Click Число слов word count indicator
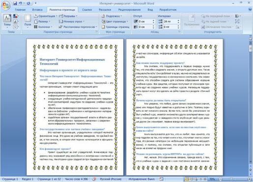 coord(76,179)
